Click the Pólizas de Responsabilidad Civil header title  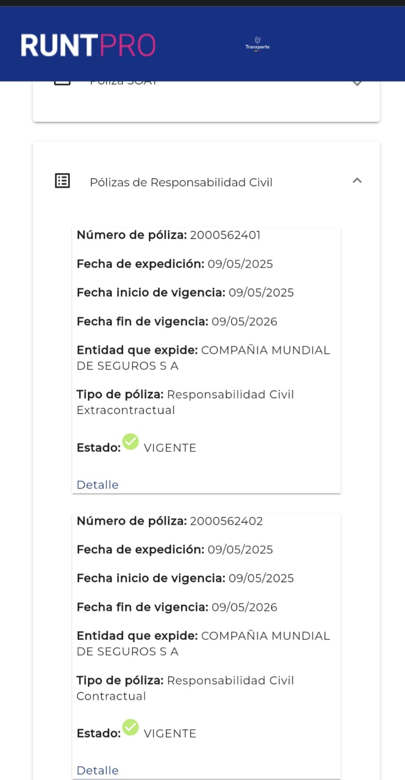(181, 182)
